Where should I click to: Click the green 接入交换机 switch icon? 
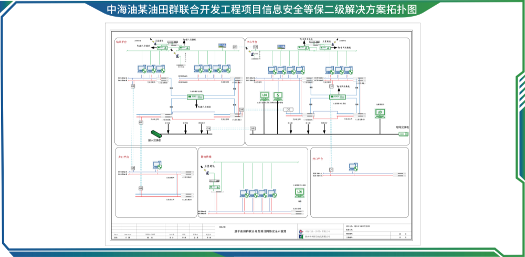156,134
